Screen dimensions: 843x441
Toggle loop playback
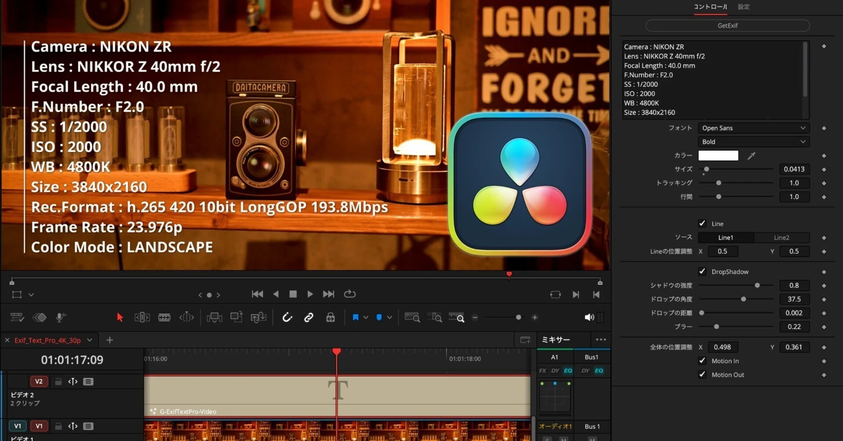[350, 294]
